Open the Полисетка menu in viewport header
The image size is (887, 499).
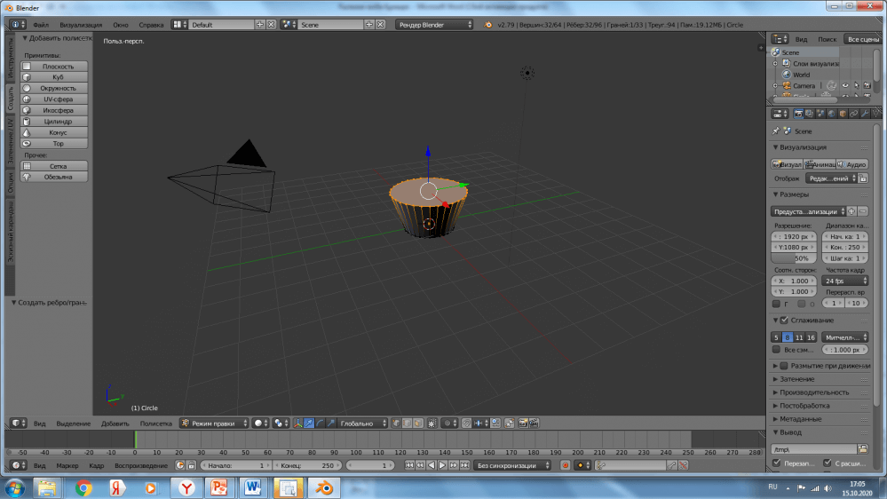click(x=155, y=424)
